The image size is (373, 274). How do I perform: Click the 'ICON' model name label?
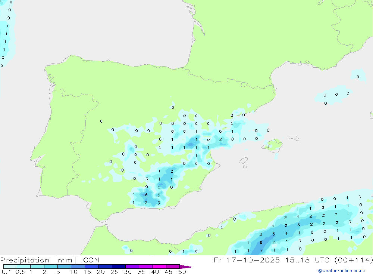(90, 260)
